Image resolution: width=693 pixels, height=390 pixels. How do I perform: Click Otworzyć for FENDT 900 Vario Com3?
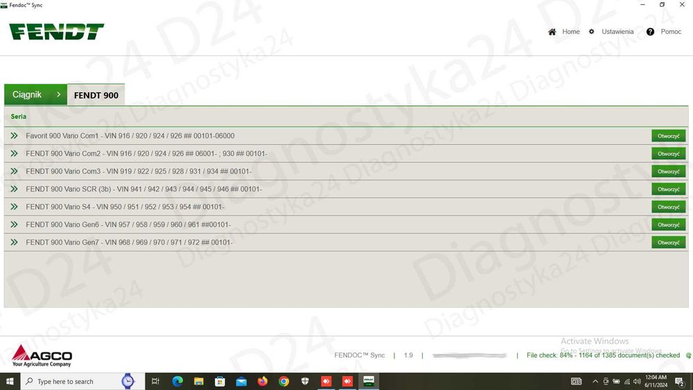pyautogui.click(x=668, y=171)
